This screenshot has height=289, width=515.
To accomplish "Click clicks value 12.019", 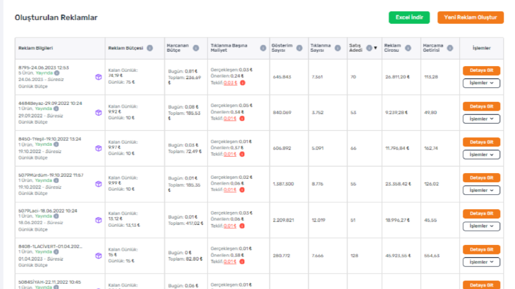I will (319, 220).
